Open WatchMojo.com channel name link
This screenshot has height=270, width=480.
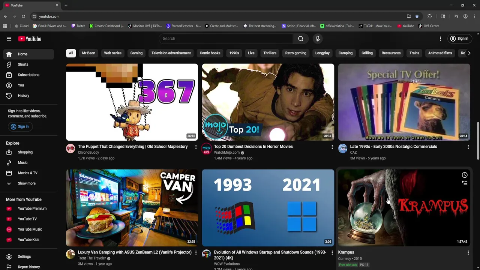point(227,153)
